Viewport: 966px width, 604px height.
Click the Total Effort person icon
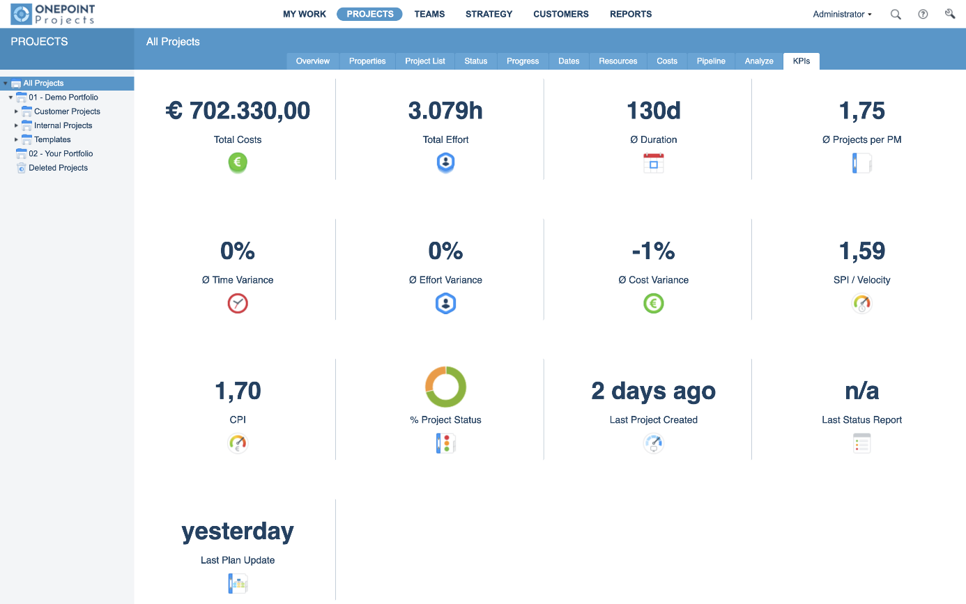[445, 163]
